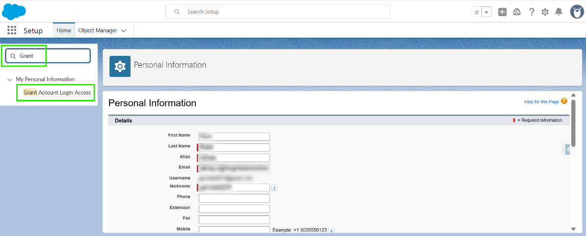Open the Help for this Page link

pyautogui.click(x=541, y=102)
